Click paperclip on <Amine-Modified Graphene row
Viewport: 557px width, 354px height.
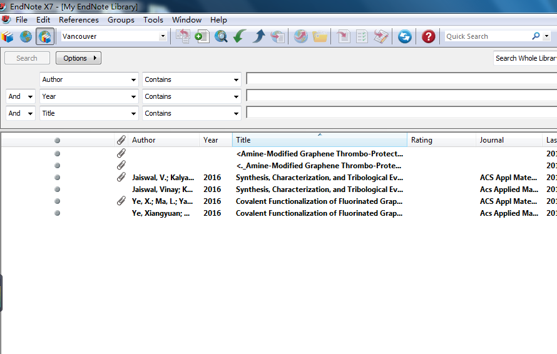(x=121, y=153)
